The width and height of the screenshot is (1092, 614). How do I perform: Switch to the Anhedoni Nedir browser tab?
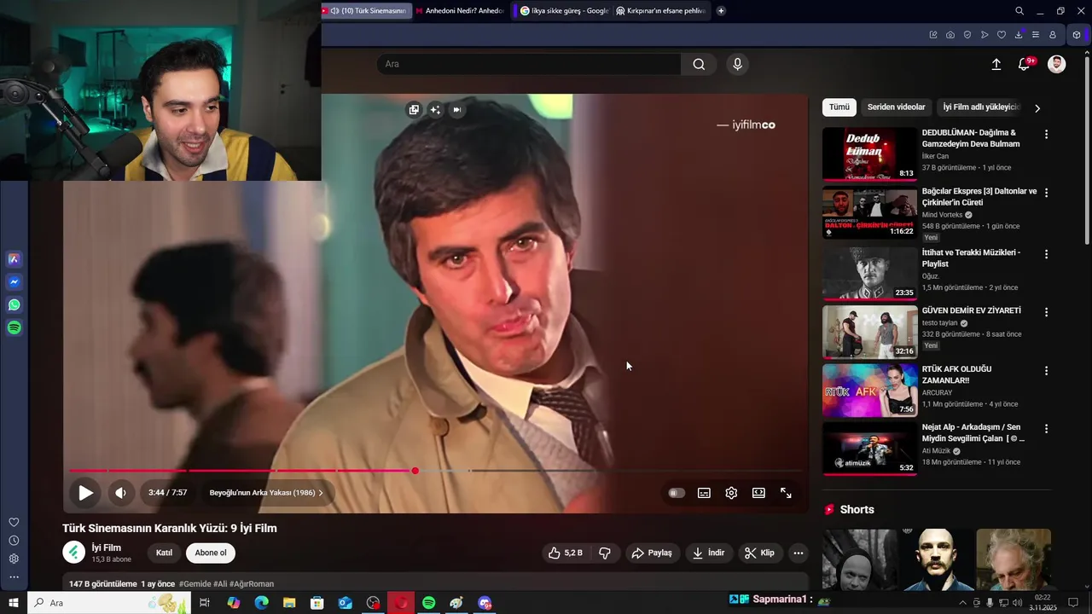pos(460,11)
